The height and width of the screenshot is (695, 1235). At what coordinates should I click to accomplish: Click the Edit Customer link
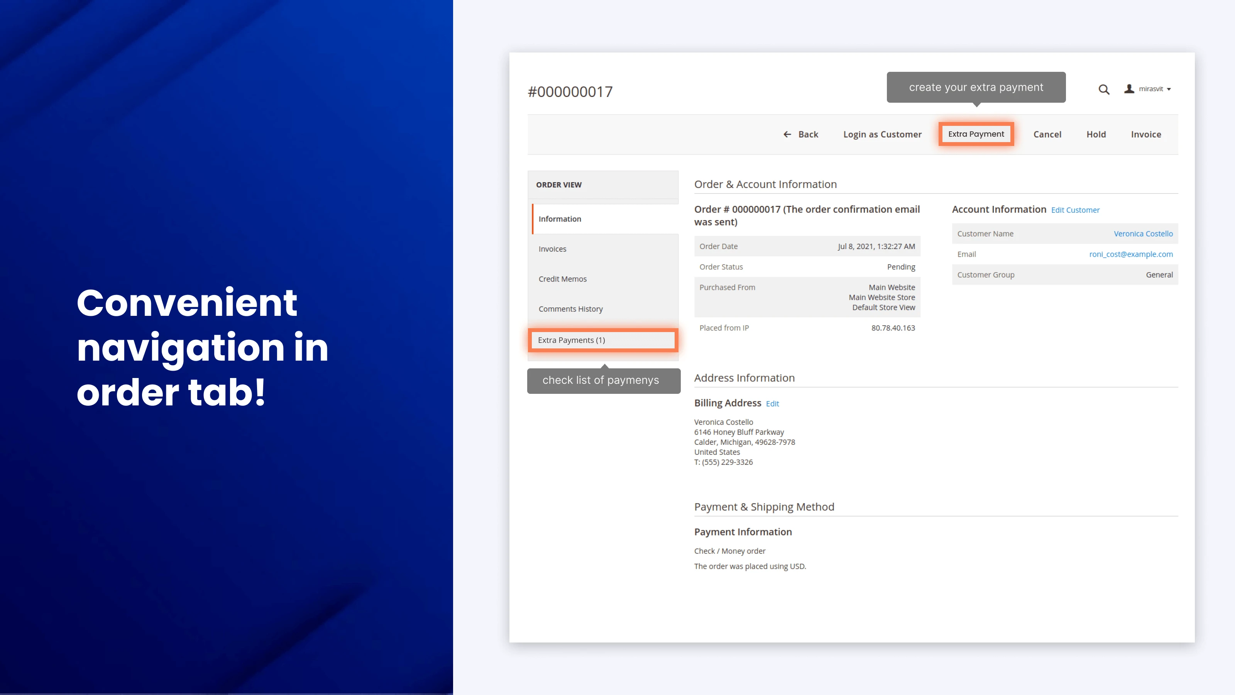(1075, 210)
